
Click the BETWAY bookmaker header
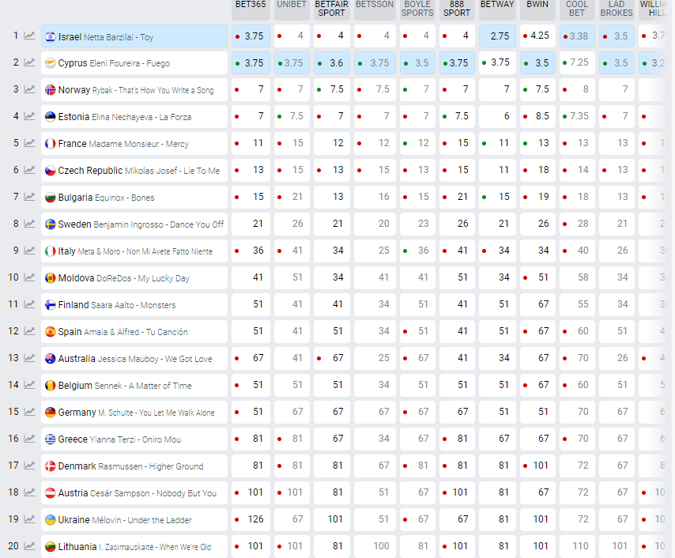497,5
